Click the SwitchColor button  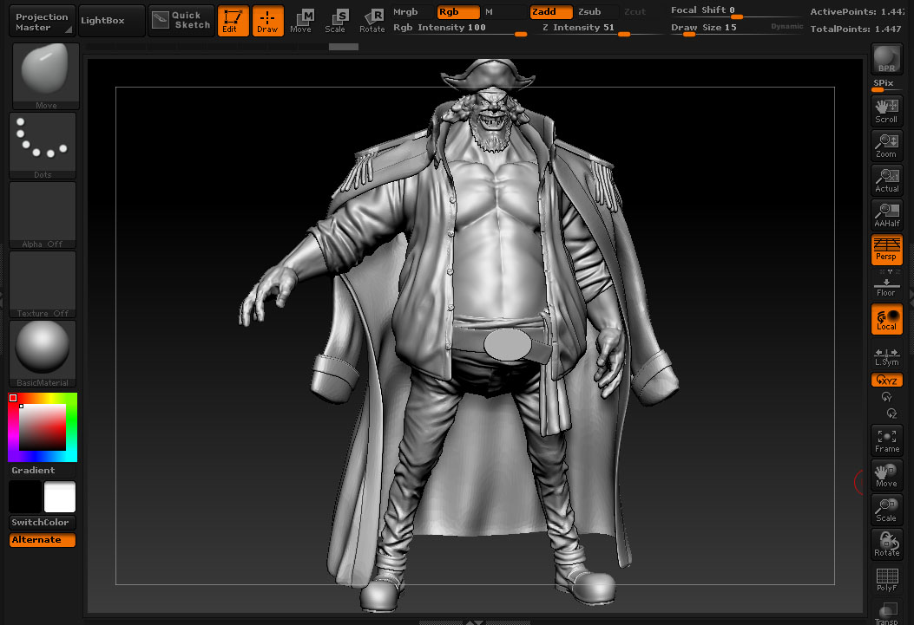click(x=42, y=522)
